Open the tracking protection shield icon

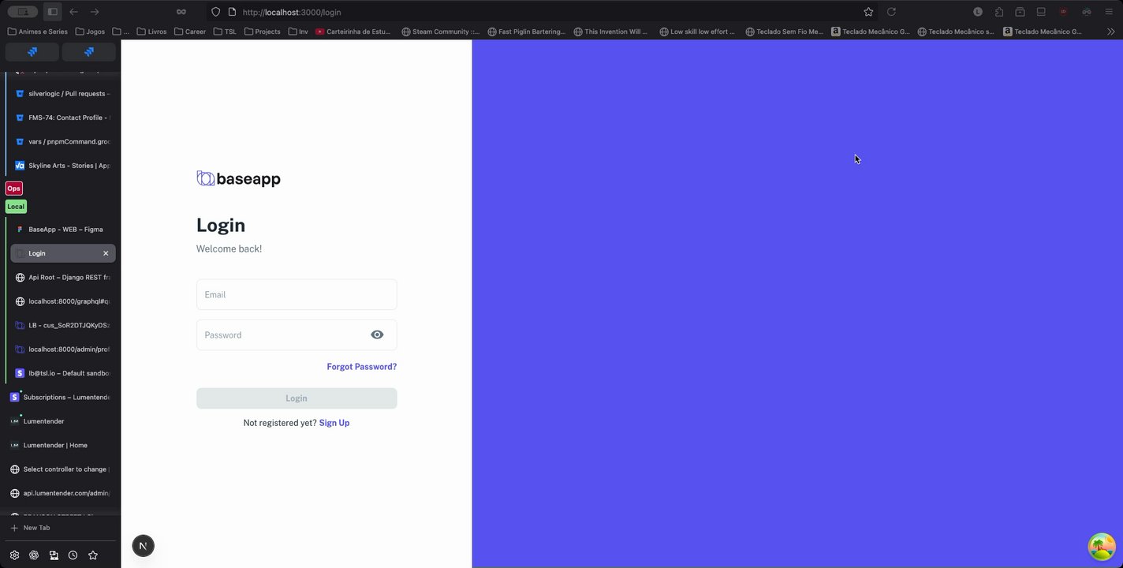(x=216, y=12)
